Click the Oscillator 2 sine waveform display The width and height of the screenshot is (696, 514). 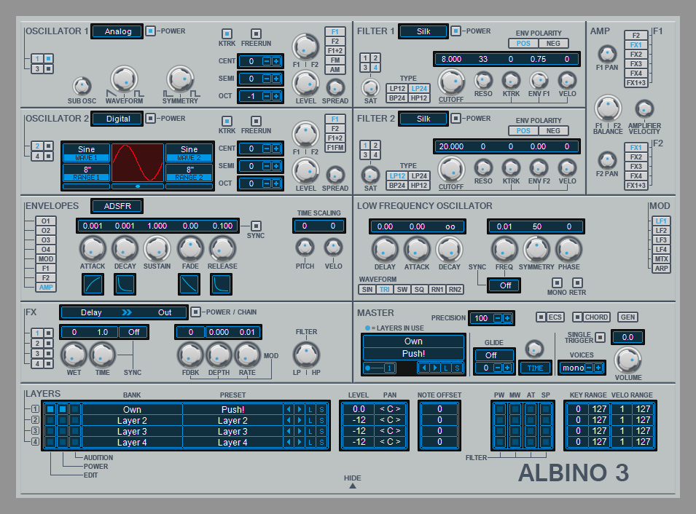[138, 163]
